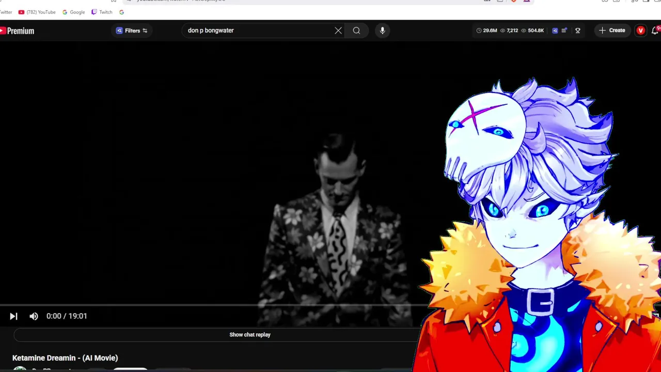
Task: Click the magnifier search button
Action: tap(356, 30)
